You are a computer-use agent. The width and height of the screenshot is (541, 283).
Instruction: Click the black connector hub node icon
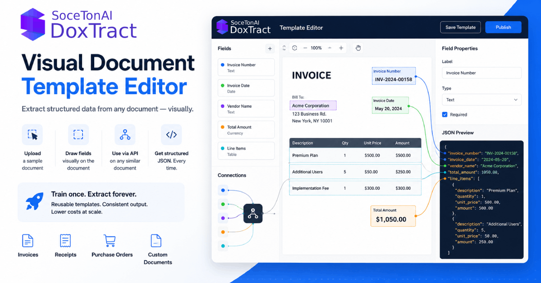[253, 213]
